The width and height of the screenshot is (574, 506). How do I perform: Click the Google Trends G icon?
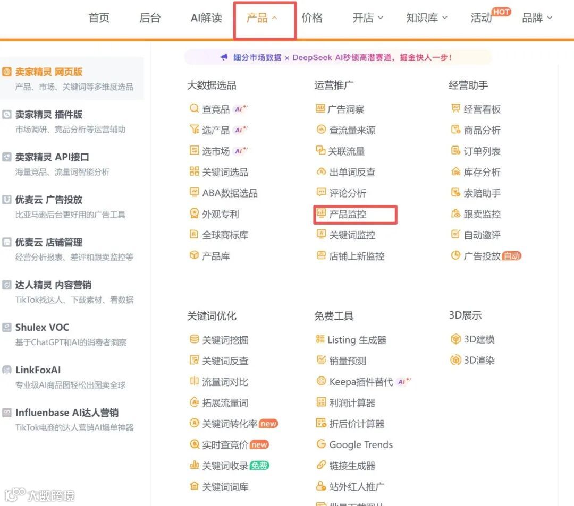[x=321, y=444]
